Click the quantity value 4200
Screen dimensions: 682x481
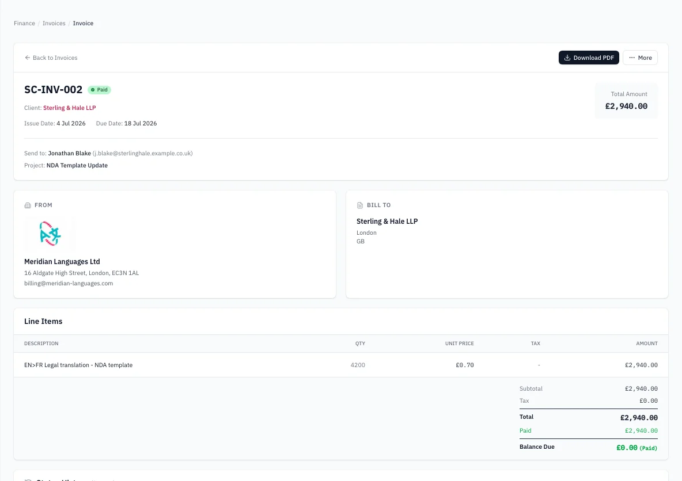point(358,365)
